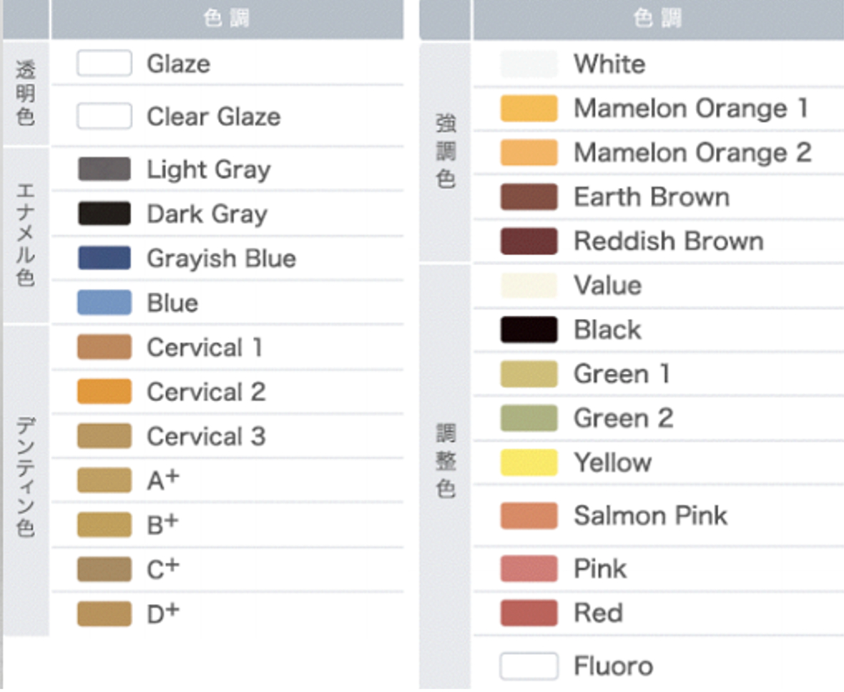The image size is (844, 692).
Task: Select the D+ label
Action: [x=163, y=613]
